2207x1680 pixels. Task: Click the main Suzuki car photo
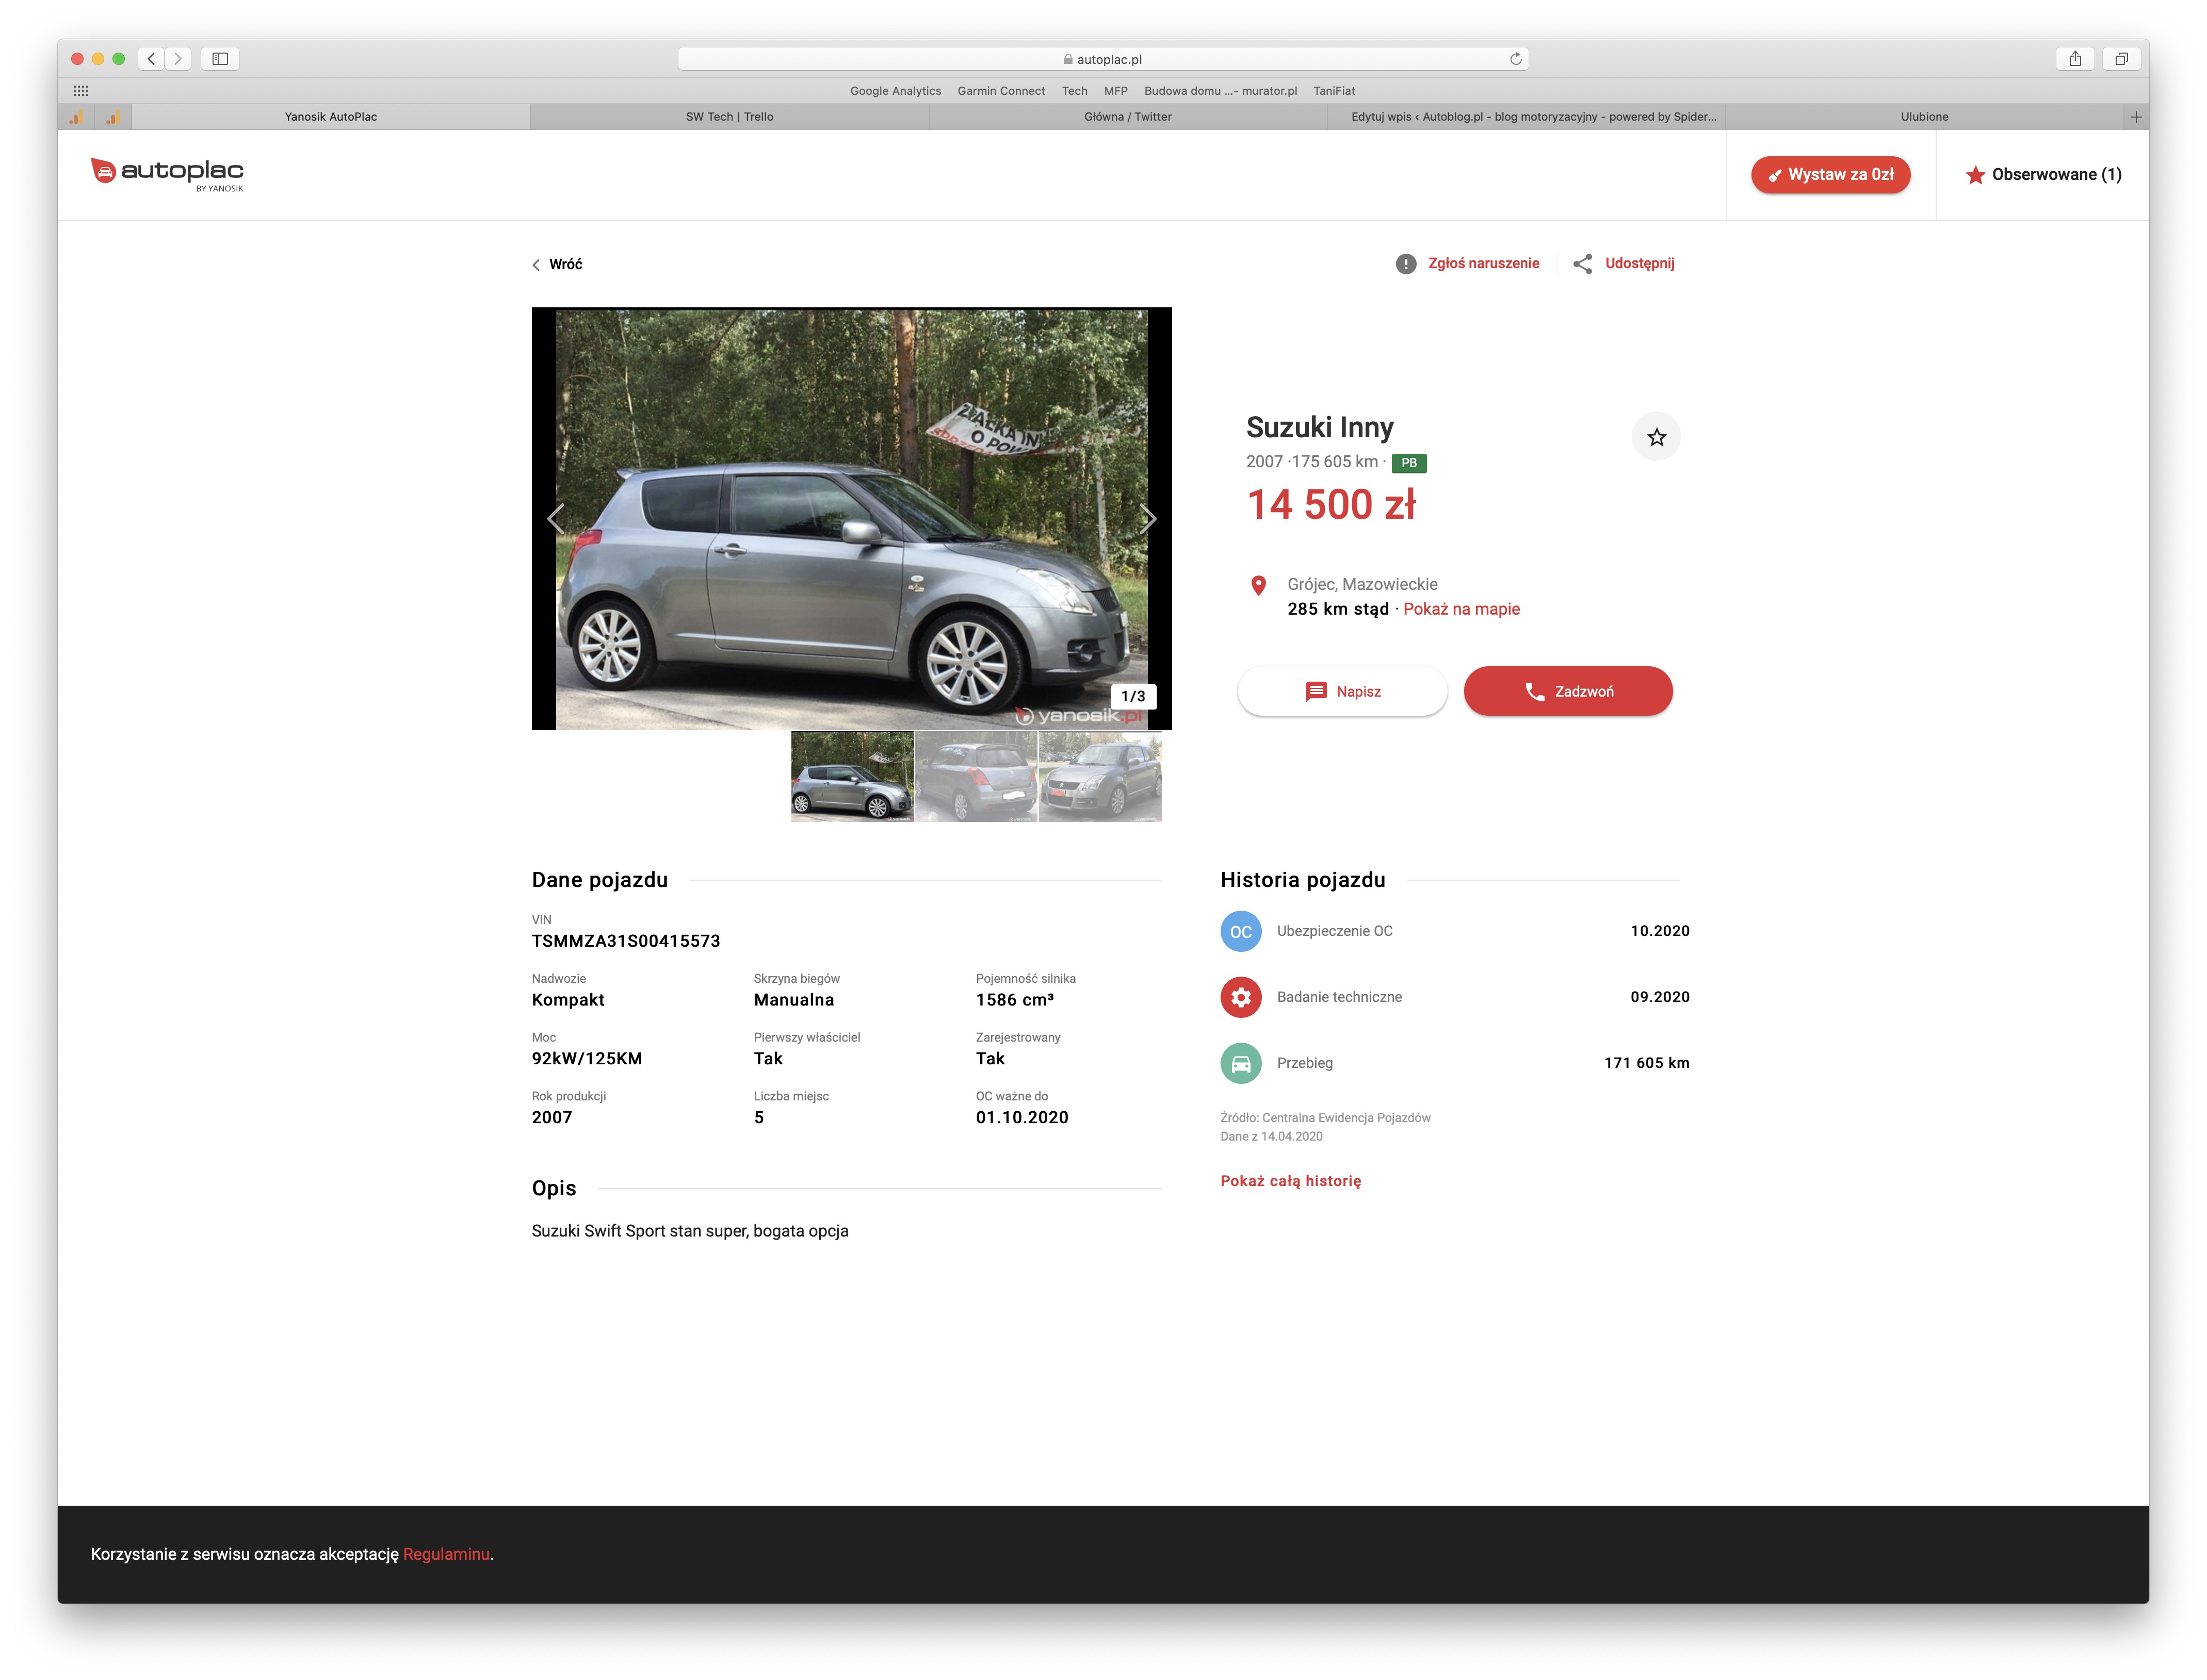coord(851,518)
